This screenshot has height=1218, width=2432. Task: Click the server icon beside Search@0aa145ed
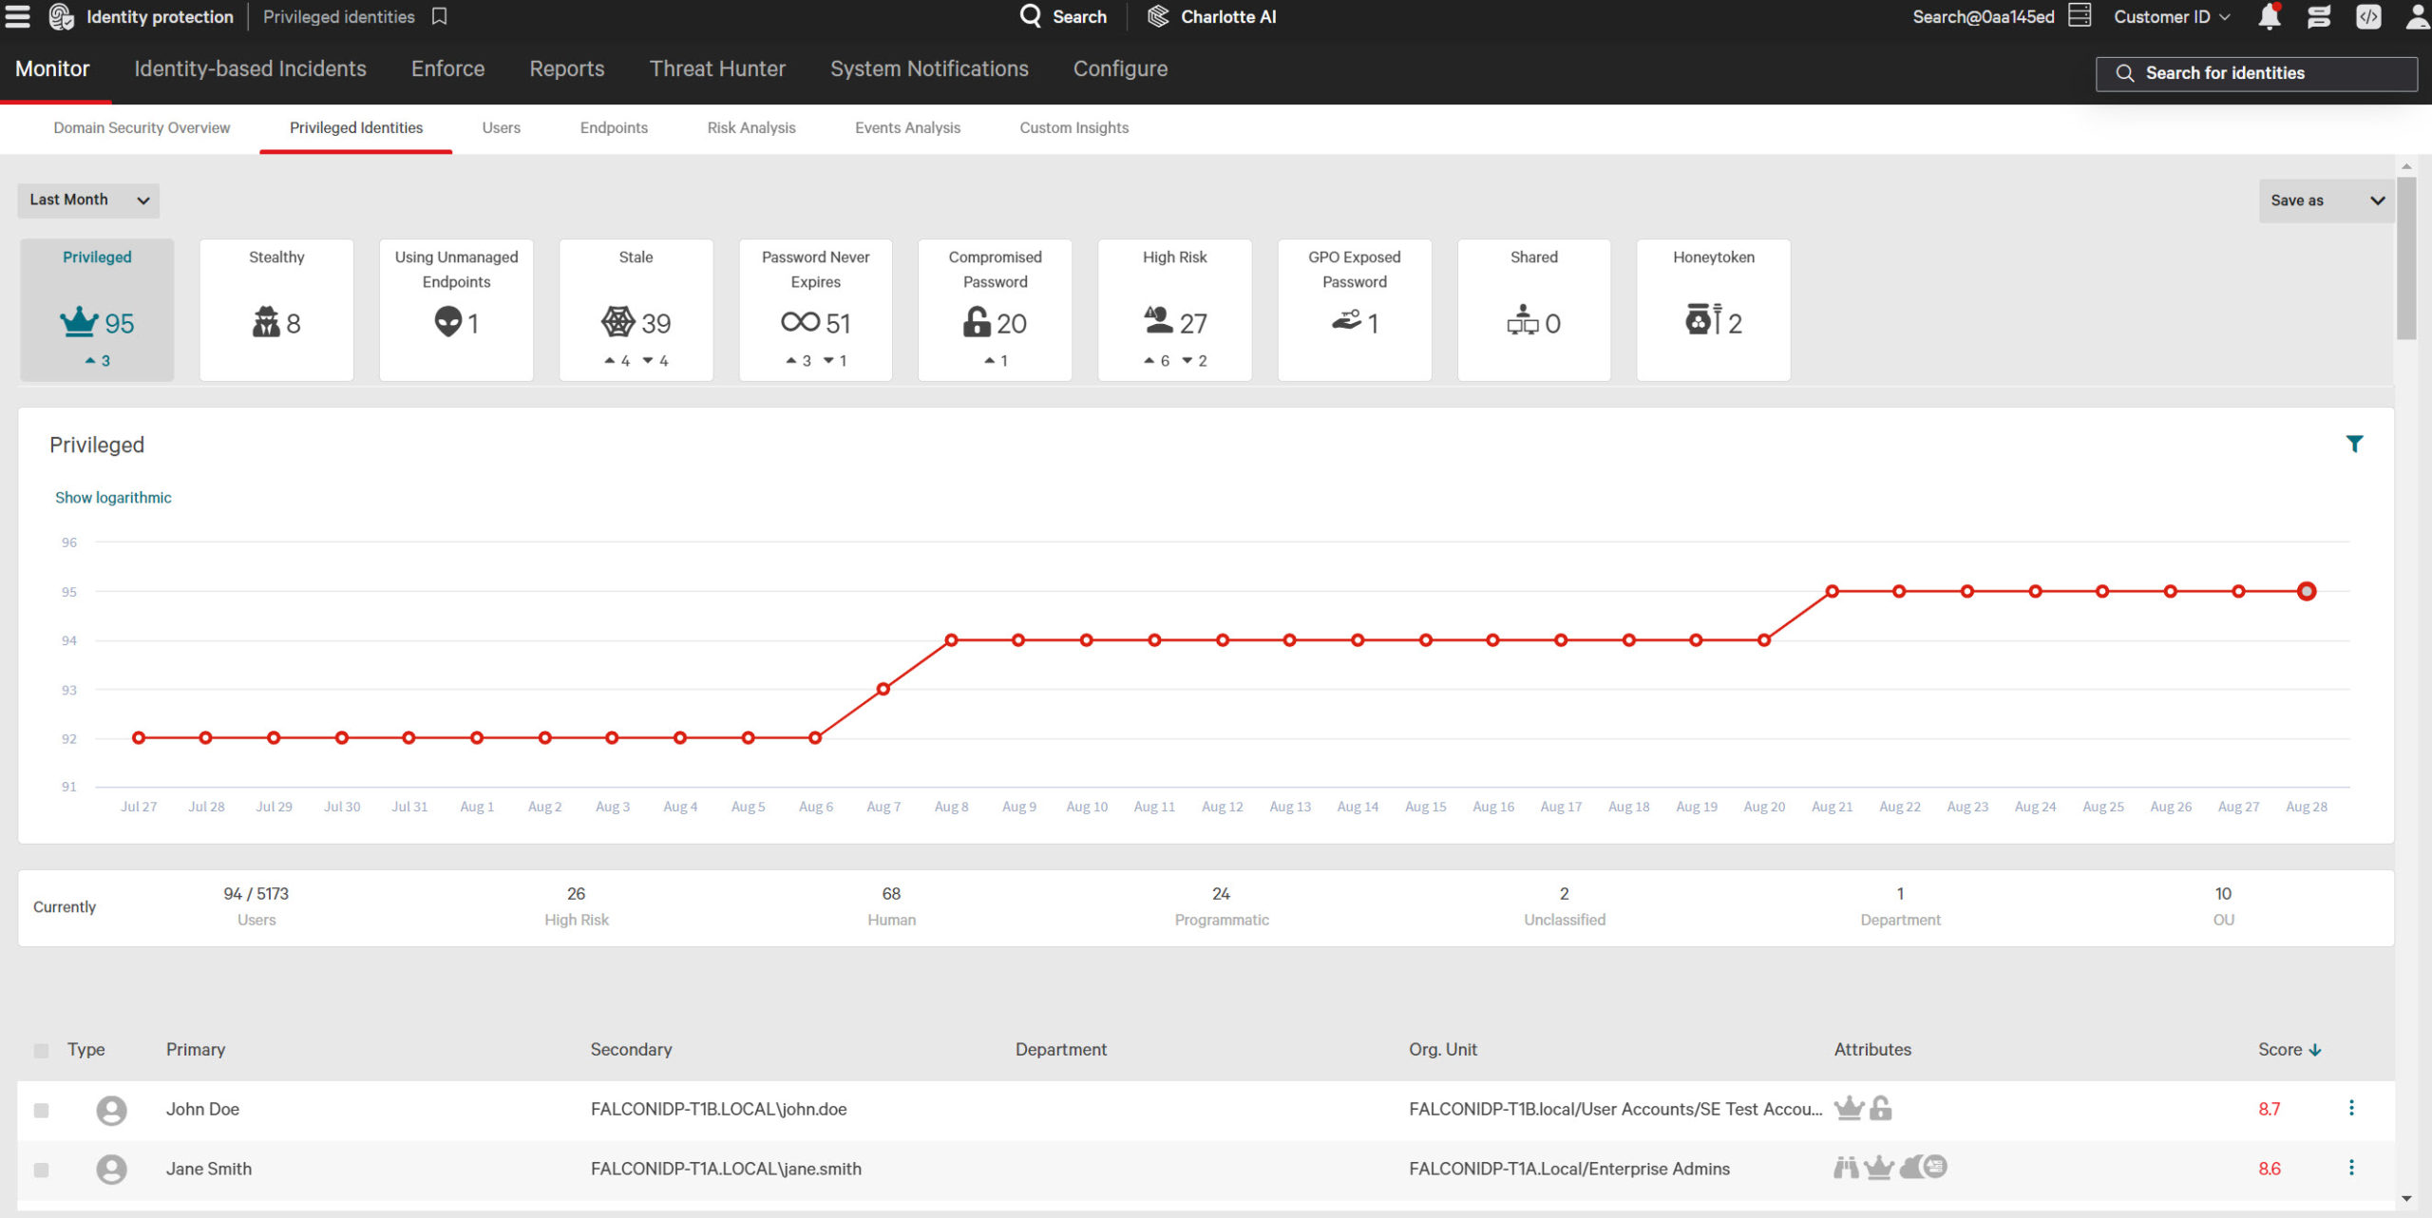(2080, 16)
